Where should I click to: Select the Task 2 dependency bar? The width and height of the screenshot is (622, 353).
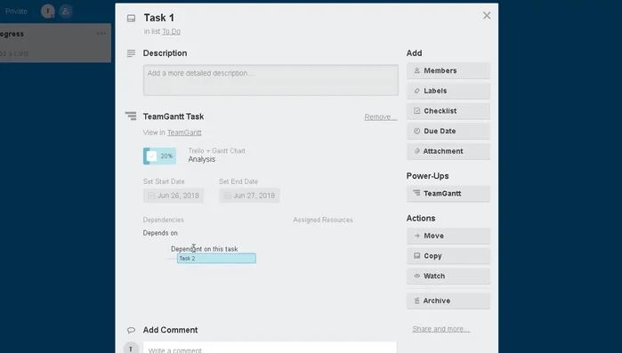click(216, 259)
